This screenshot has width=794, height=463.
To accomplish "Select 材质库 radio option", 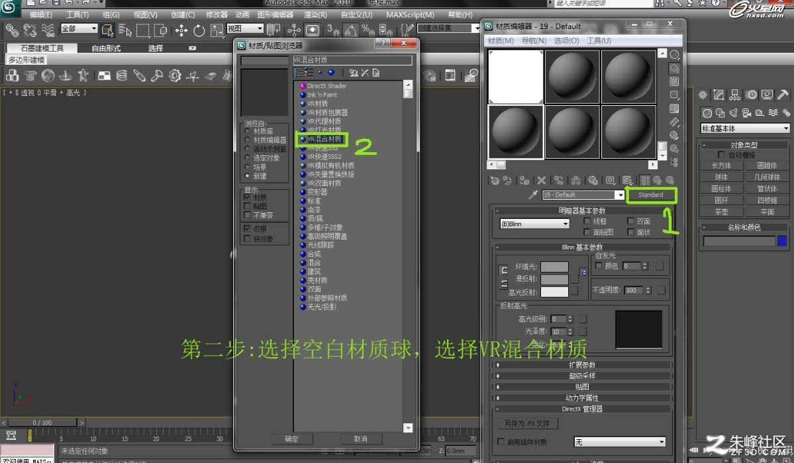I will 247,131.
